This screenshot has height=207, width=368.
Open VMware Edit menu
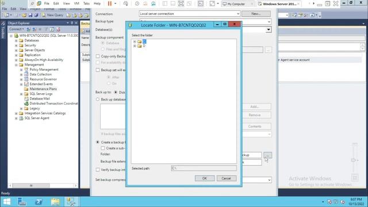pos(56,3)
